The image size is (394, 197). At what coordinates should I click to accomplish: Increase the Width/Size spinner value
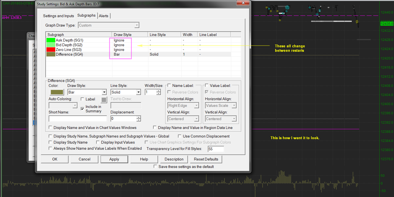click(158, 91)
